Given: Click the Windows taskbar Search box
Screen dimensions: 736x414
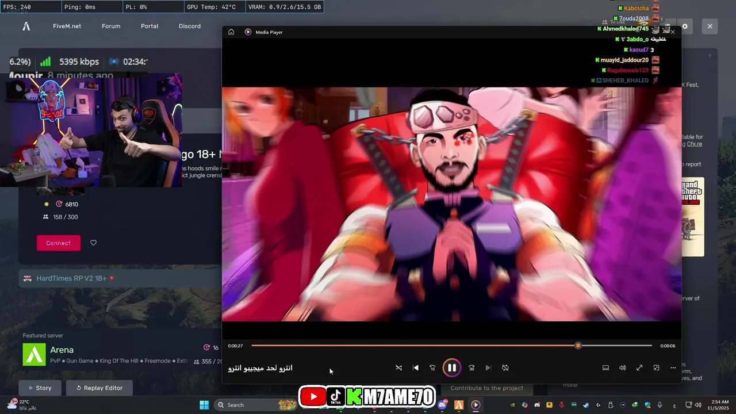Looking at the screenshot, I should click(x=255, y=405).
